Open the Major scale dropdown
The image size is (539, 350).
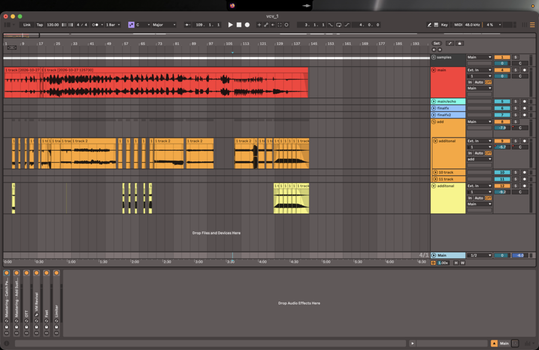(164, 25)
